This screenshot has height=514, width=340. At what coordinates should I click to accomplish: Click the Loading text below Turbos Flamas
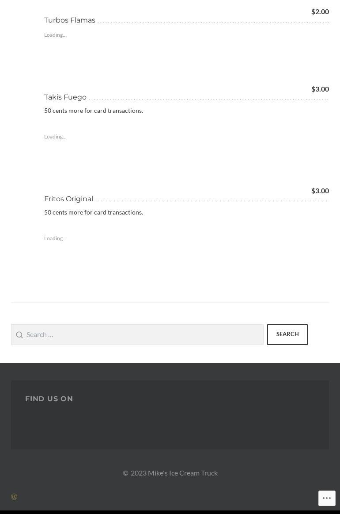55,35
